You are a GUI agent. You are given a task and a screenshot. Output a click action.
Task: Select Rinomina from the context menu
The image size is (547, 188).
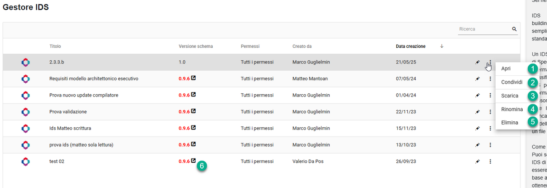(512, 109)
